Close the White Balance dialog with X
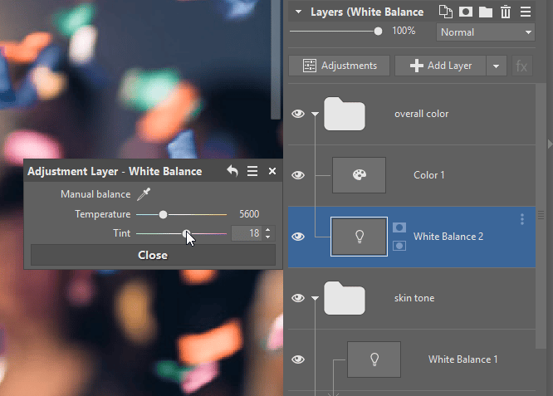This screenshot has width=553, height=396. click(272, 171)
